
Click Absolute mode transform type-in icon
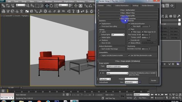(x=67, y=95)
